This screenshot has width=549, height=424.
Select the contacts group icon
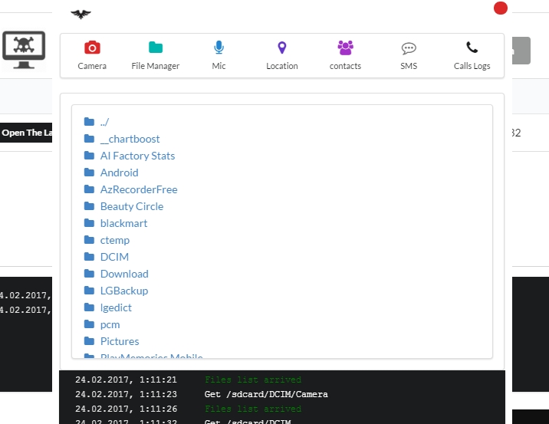coord(346,48)
